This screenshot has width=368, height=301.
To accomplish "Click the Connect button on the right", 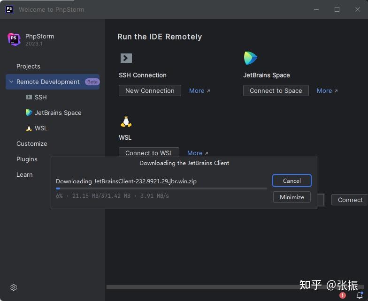I will point(350,200).
